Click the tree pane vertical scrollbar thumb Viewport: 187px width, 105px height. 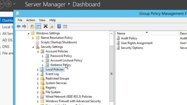pyautogui.click(x=112, y=73)
